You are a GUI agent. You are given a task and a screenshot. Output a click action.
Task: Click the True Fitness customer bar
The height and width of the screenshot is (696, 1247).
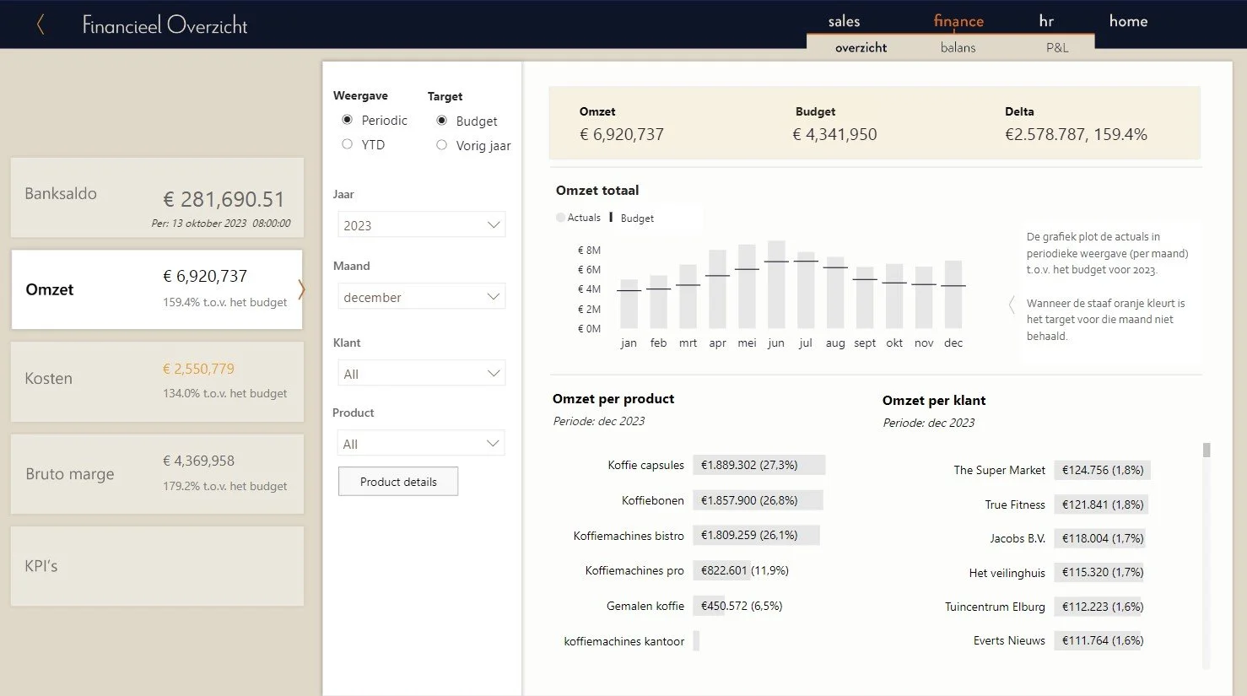pyautogui.click(x=1101, y=504)
